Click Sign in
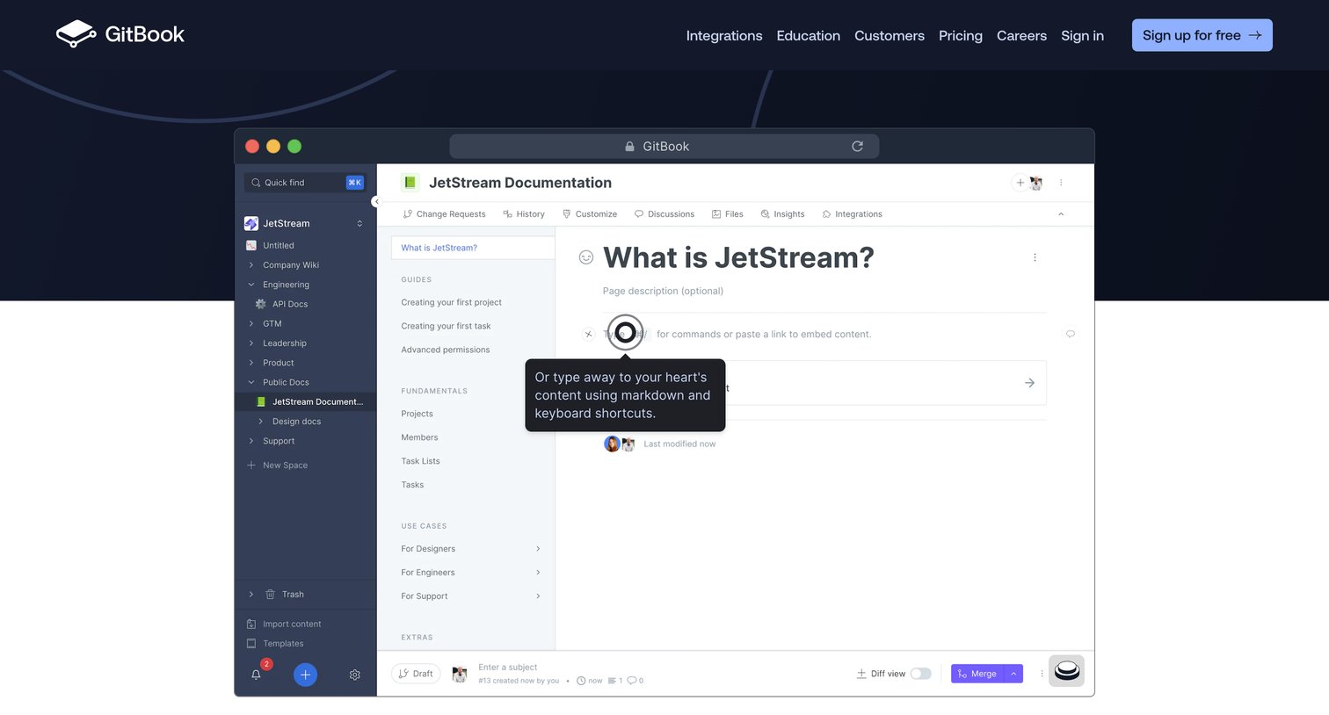Viewport: 1329px width, 715px height. pyautogui.click(x=1082, y=36)
